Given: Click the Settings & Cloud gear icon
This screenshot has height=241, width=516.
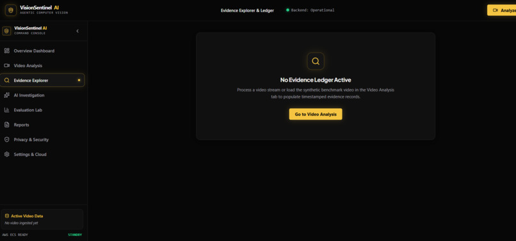Looking at the screenshot, I should point(6,154).
